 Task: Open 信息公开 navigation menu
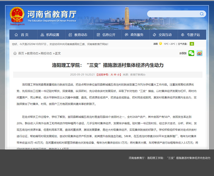coord(106,35)
